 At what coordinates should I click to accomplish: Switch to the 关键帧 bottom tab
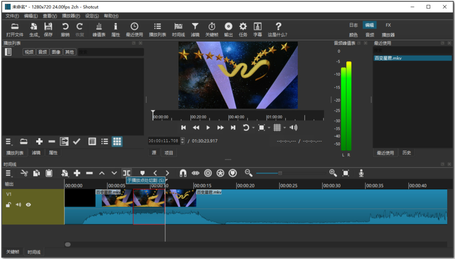(13, 252)
